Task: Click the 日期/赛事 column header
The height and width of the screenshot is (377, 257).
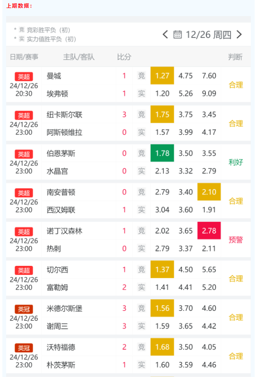Action: tap(24, 57)
